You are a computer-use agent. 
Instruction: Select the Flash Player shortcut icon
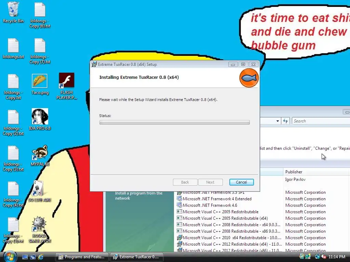[67, 86]
